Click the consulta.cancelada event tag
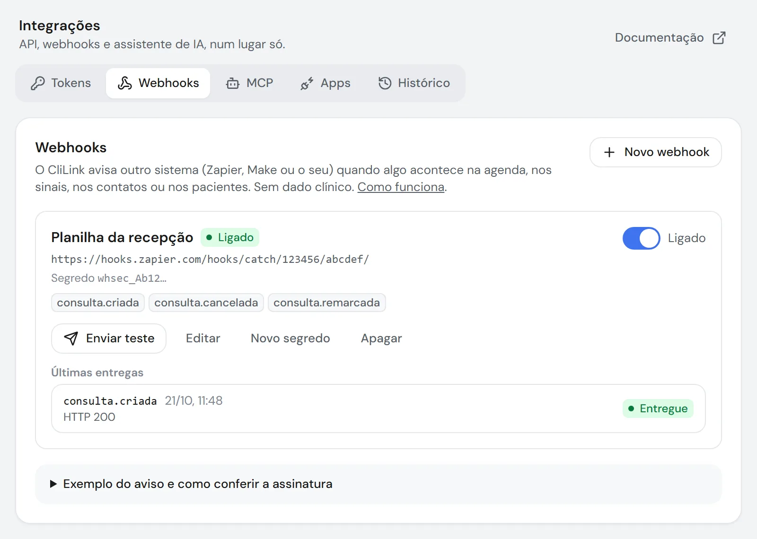757x539 pixels. click(206, 303)
